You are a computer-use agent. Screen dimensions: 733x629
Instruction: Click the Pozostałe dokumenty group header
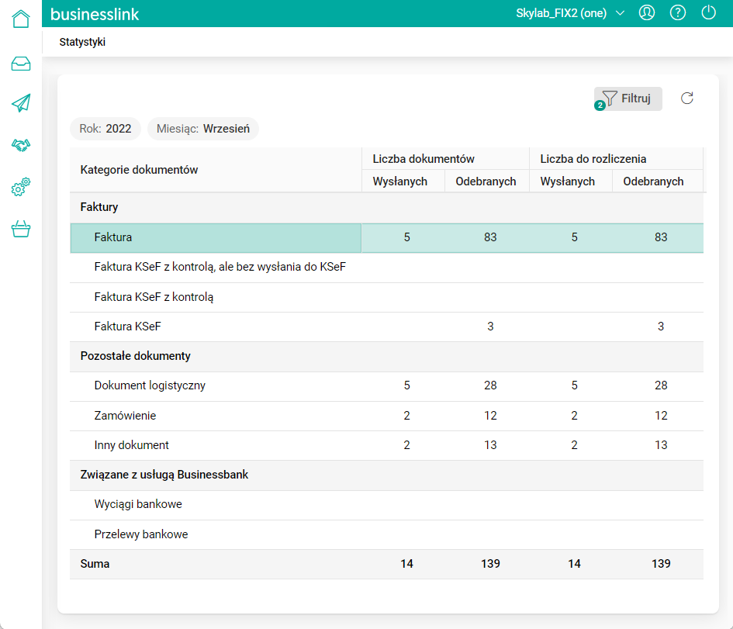coord(386,356)
